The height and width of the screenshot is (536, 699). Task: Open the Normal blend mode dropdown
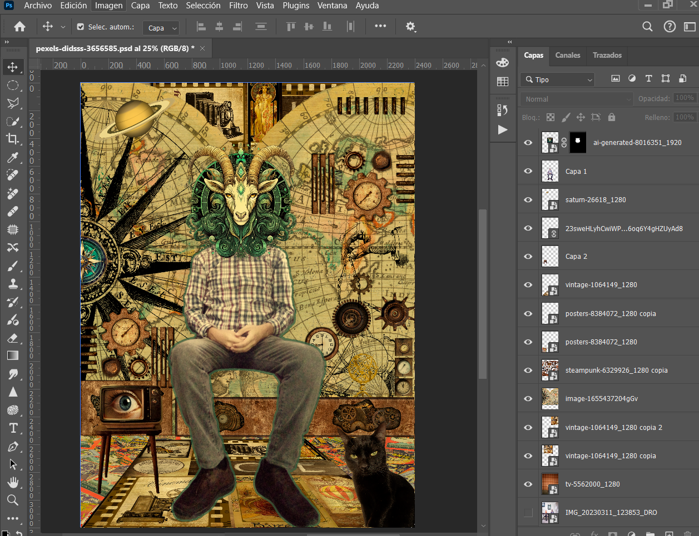pyautogui.click(x=577, y=99)
